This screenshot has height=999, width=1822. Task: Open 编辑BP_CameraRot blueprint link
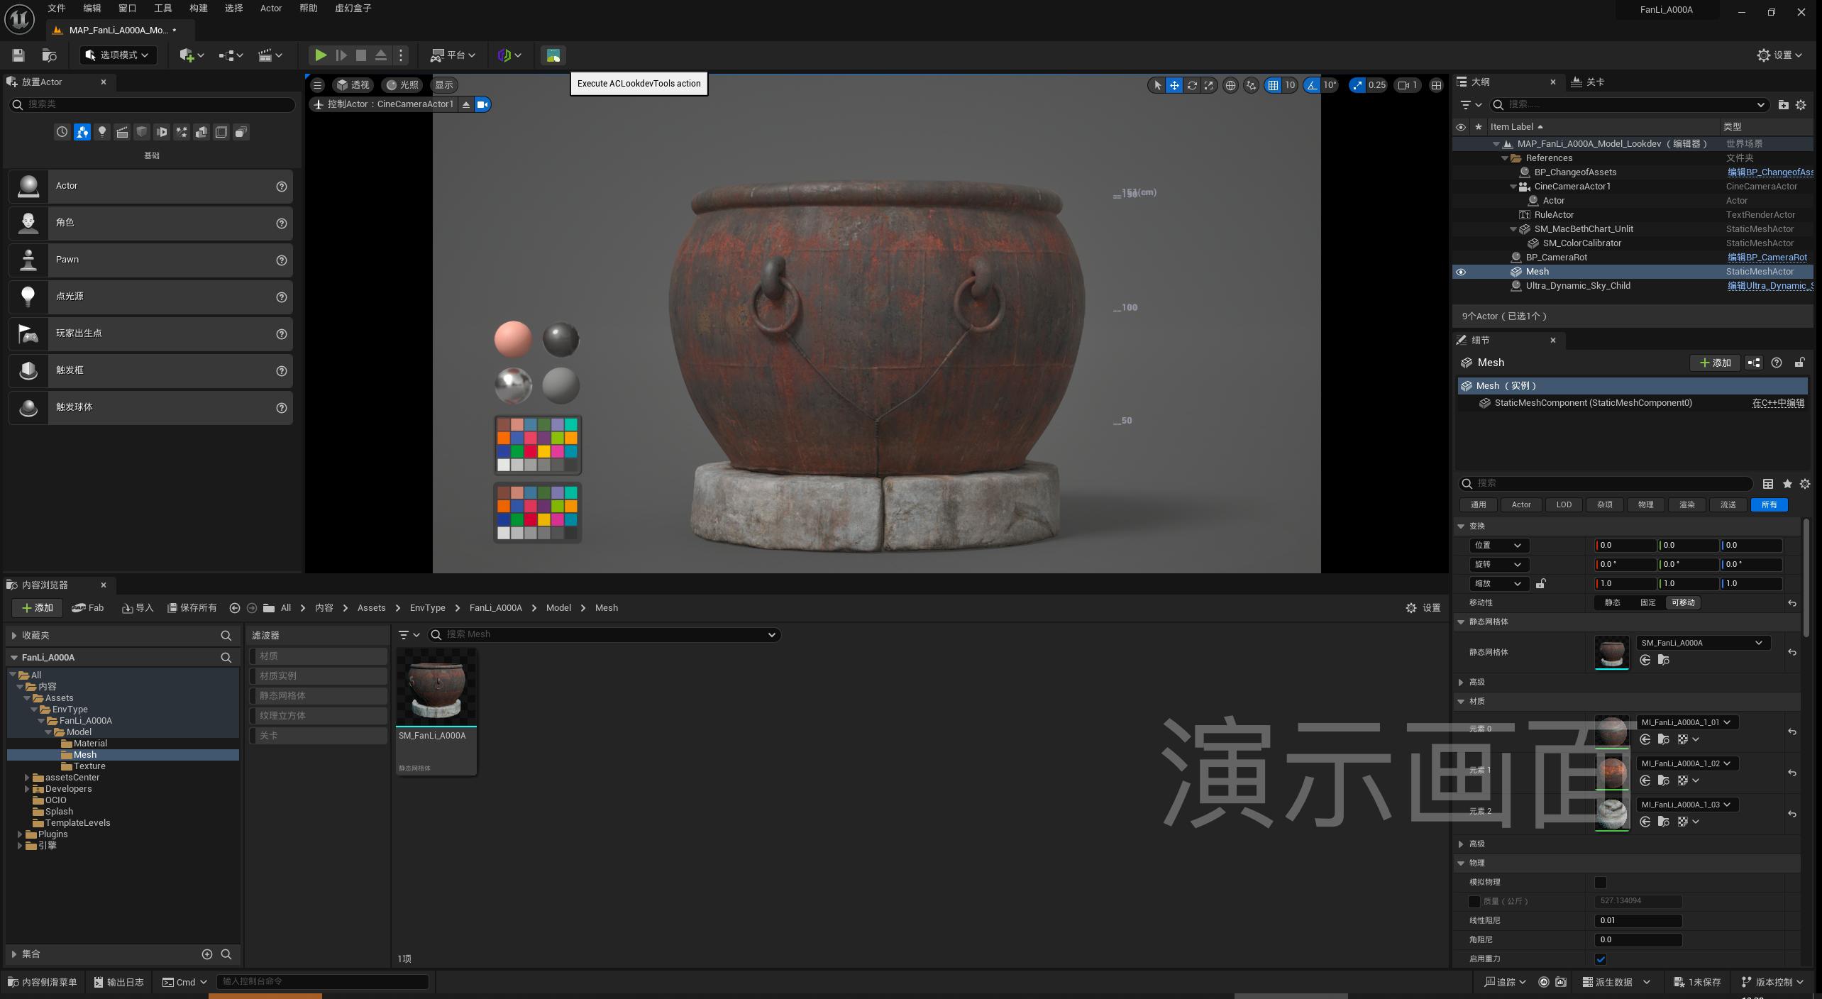coord(1767,258)
